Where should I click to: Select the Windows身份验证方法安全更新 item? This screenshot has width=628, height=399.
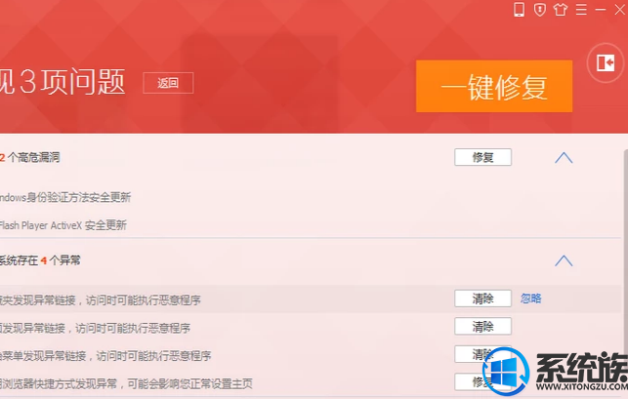pos(64,197)
